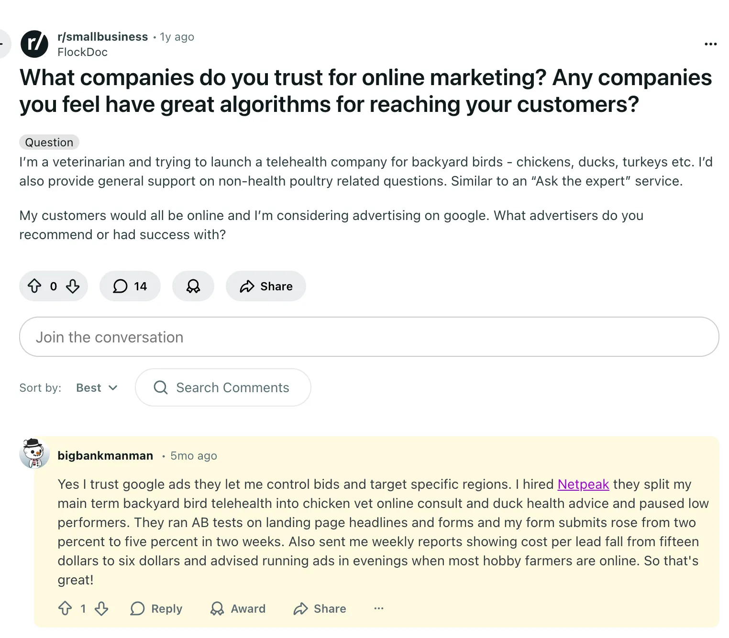Award bigbankmanman's comment
Image resolution: width=729 pixels, height=638 pixels.
(238, 608)
